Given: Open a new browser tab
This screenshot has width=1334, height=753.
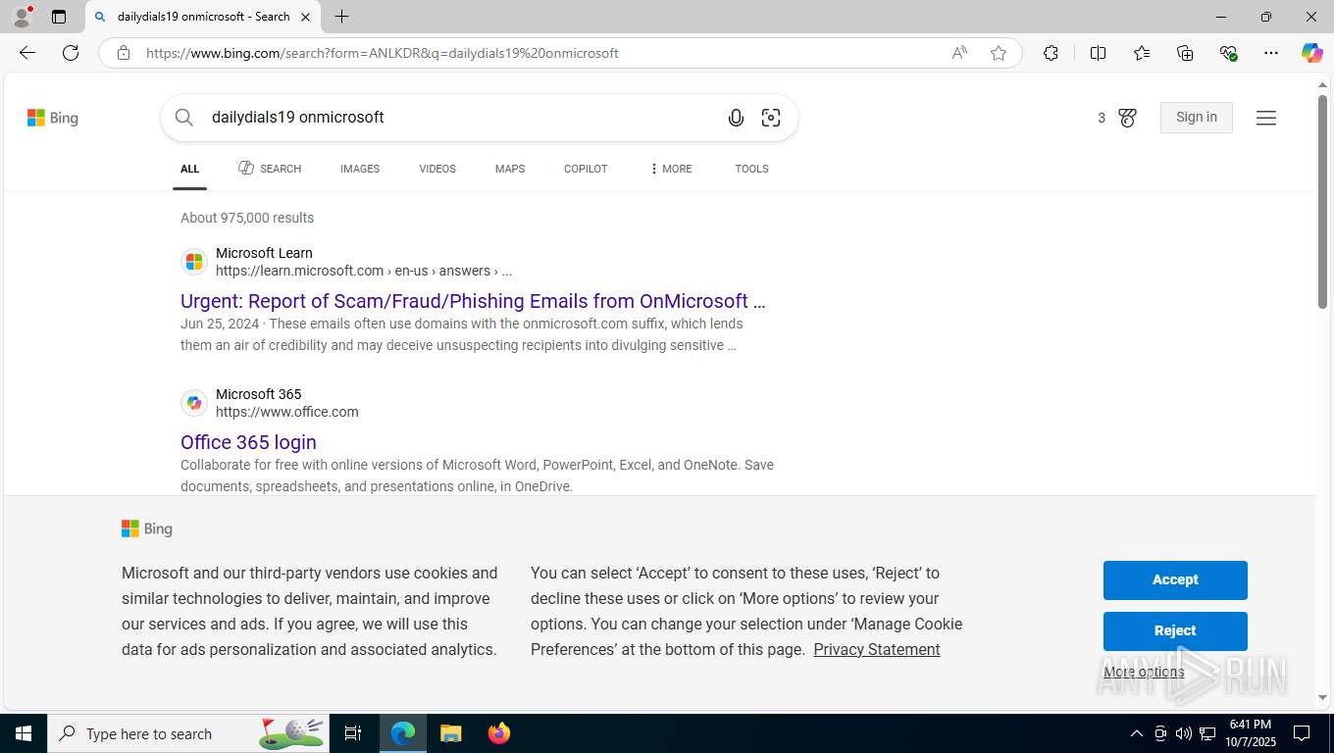Looking at the screenshot, I should (x=341, y=17).
